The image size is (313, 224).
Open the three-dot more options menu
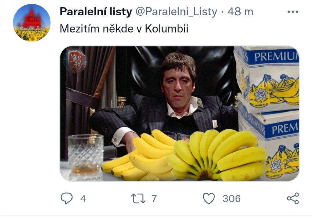(x=293, y=12)
